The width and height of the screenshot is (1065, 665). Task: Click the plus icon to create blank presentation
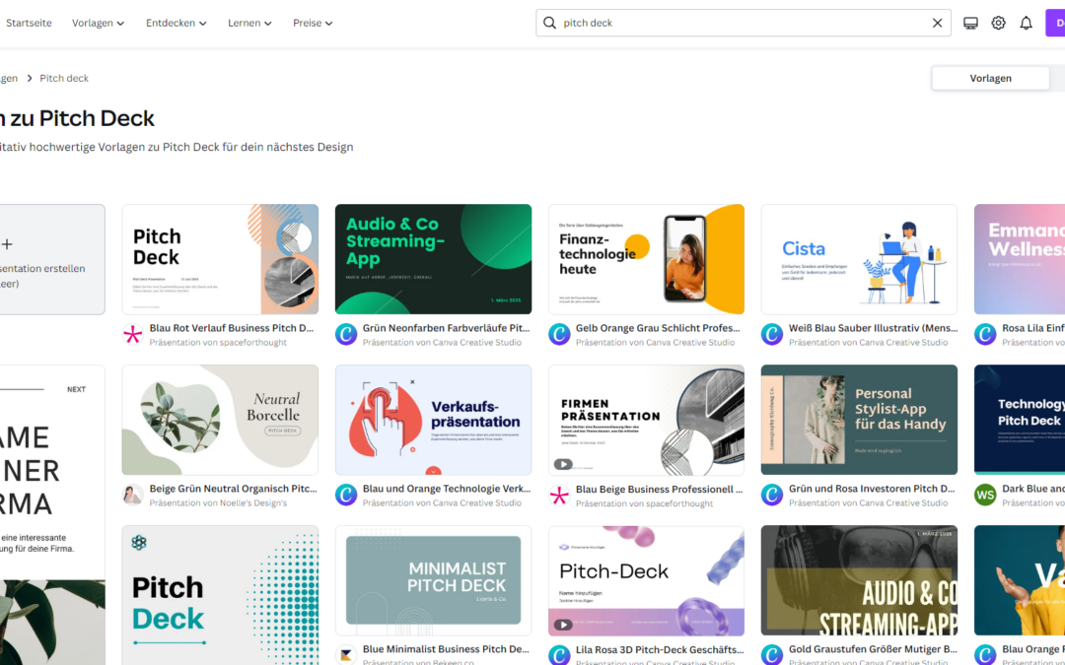coord(7,243)
